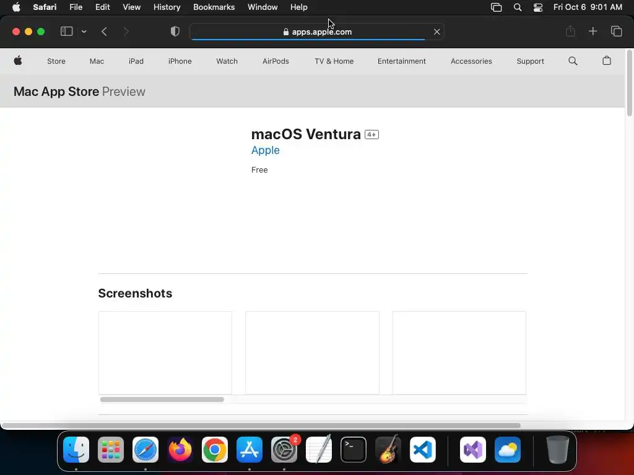
Task: Launch Firefox from the Dock
Action: click(x=180, y=450)
